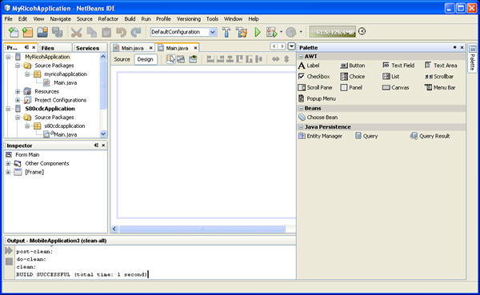Select Choose Bean in Beans palette
480x295 pixels.
pos(318,118)
